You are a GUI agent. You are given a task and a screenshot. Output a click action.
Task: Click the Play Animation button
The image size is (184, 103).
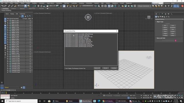pos(146,96)
